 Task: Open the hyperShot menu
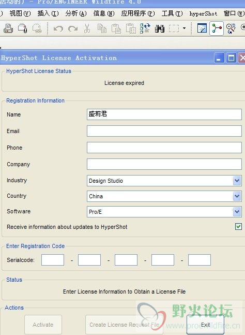(203, 13)
